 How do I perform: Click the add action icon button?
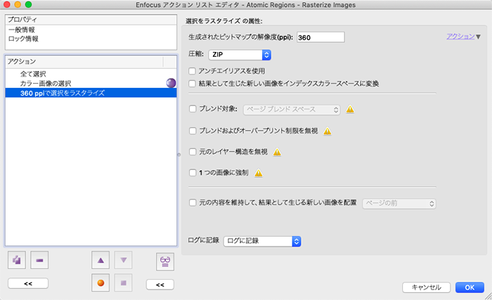(17, 260)
